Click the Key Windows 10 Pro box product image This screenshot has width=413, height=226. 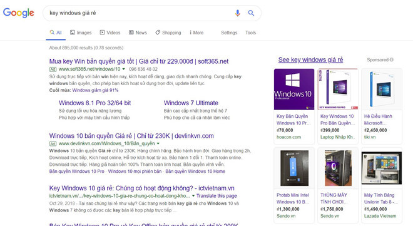(x=338, y=90)
